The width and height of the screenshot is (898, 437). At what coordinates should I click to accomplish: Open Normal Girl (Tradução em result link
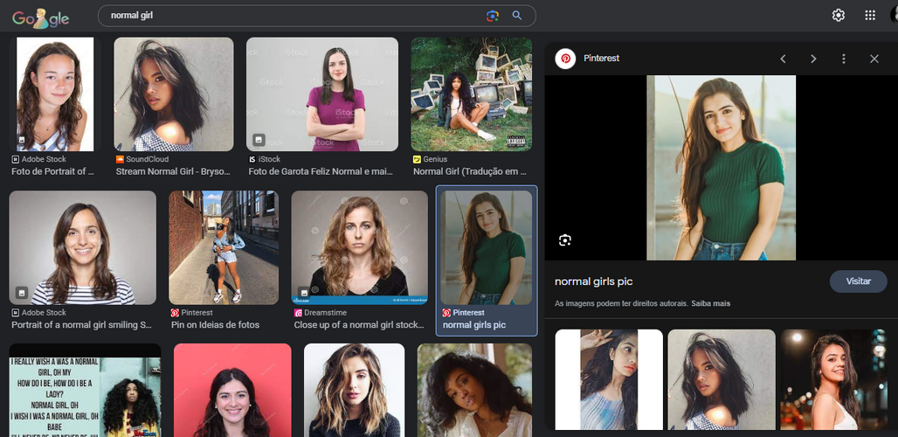coord(470,171)
